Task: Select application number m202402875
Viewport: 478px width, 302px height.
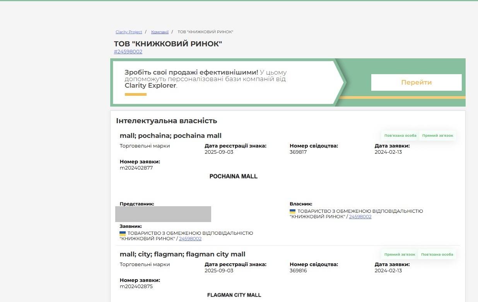Action: pos(137,287)
